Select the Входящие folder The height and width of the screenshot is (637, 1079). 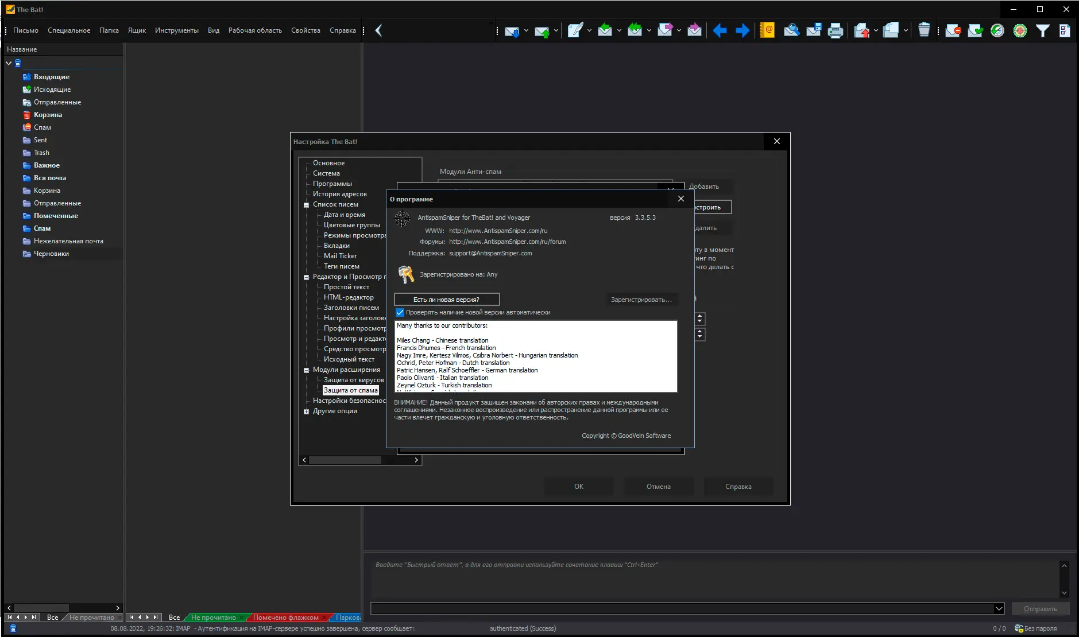pyautogui.click(x=52, y=77)
